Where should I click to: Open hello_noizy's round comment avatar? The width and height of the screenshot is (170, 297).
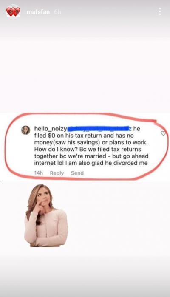(x=25, y=130)
